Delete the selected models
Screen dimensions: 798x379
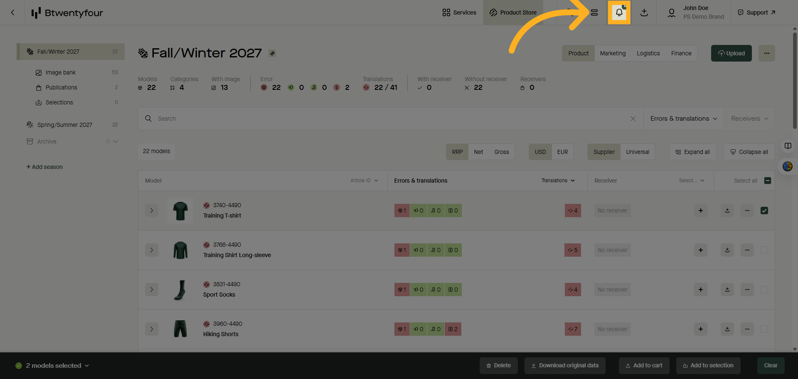coord(498,366)
